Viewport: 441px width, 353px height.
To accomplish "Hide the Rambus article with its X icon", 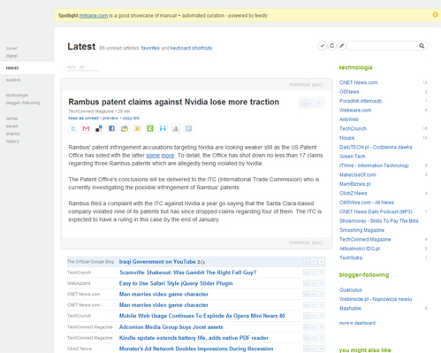I will tap(318, 104).
